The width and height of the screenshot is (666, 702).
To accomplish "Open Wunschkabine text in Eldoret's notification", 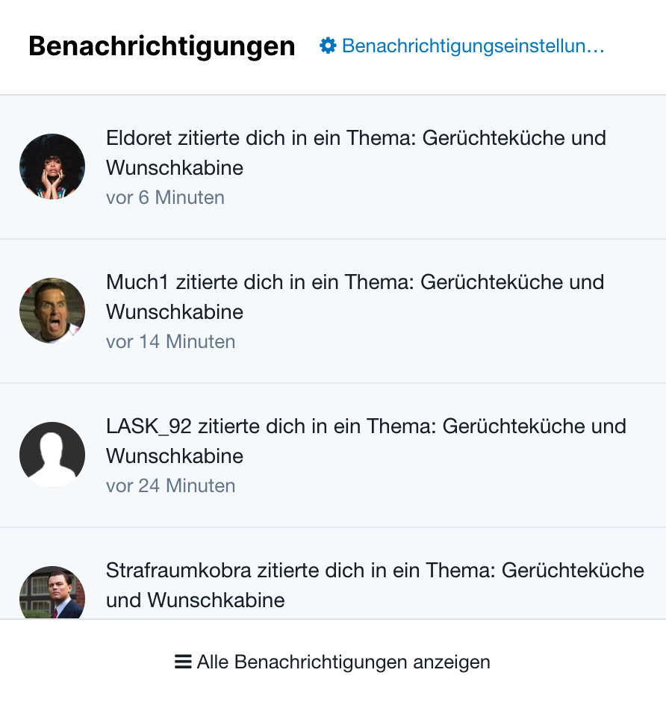I will (x=175, y=168).
